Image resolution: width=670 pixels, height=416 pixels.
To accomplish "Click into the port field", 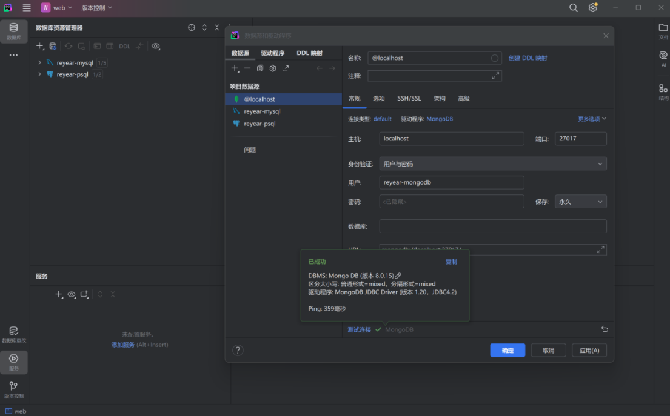I will [580, 139].
